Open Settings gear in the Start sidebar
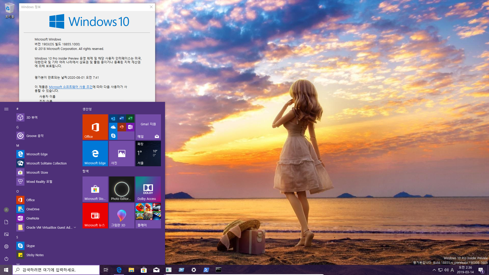The image size is (489, 275). (x=6, y=246)
